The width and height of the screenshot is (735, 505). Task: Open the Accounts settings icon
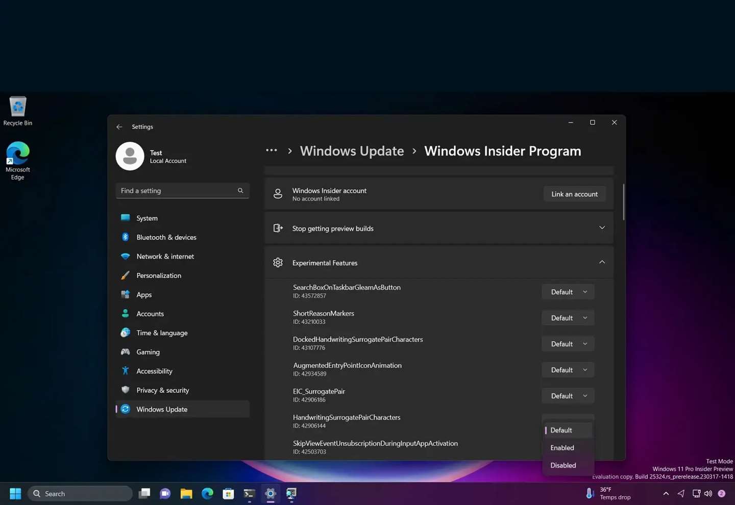(x=126, y=314)
